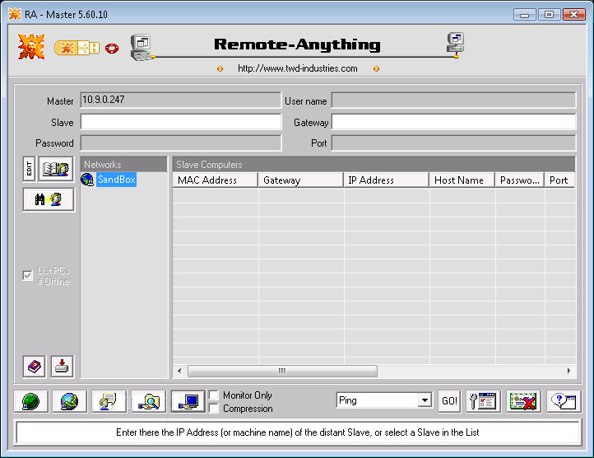Click the Networks panel header

tap(124, 164)
